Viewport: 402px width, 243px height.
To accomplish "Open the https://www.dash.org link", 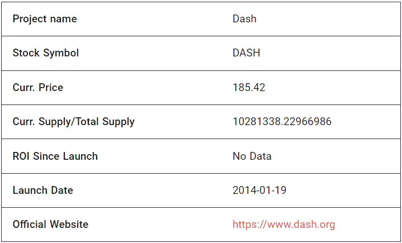I will click(x=283, y=225).
